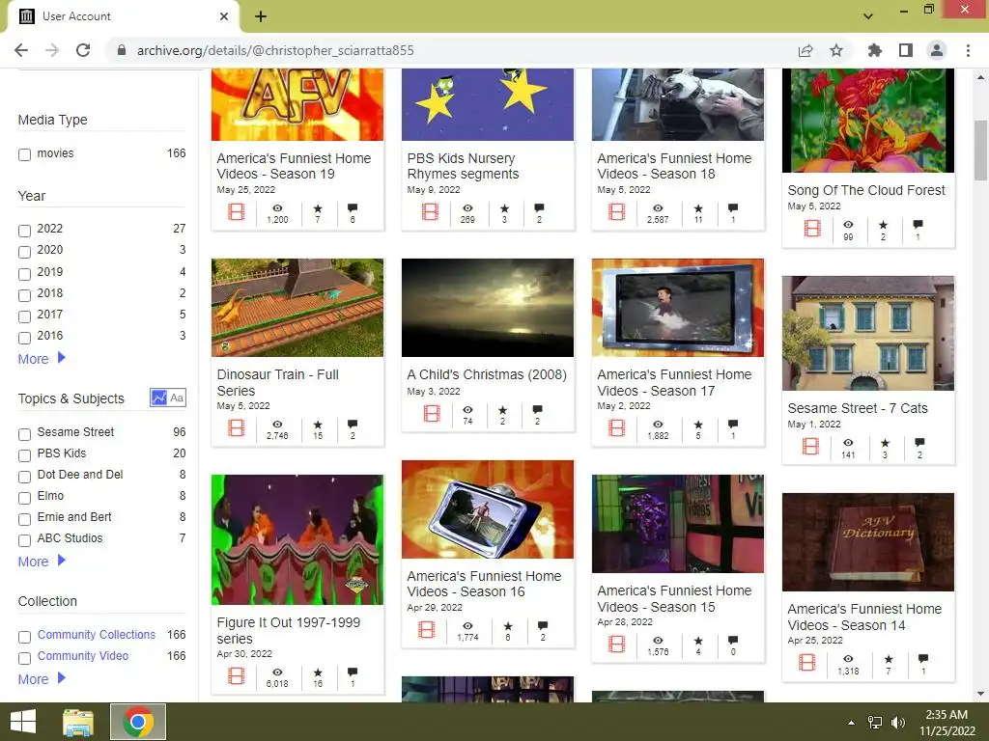The width and height of the screenshot is (989, 741).
Task: Show hidden system tray icons
Action: point(851,722)
